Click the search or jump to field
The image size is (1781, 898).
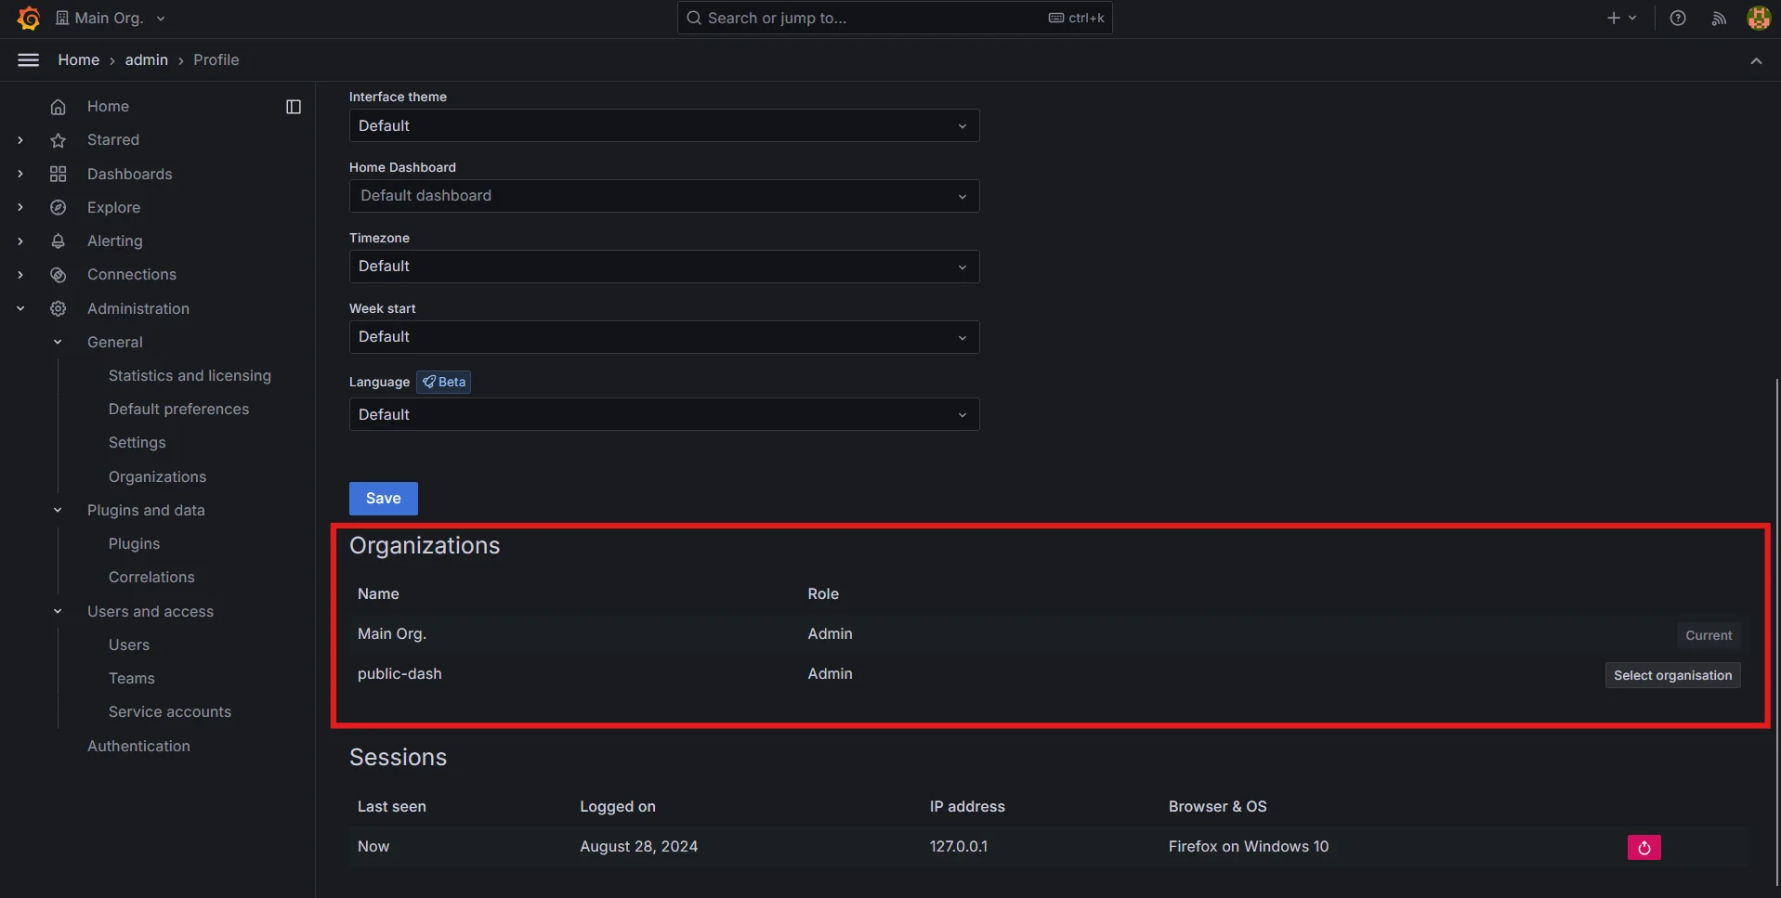pos(893,17)
